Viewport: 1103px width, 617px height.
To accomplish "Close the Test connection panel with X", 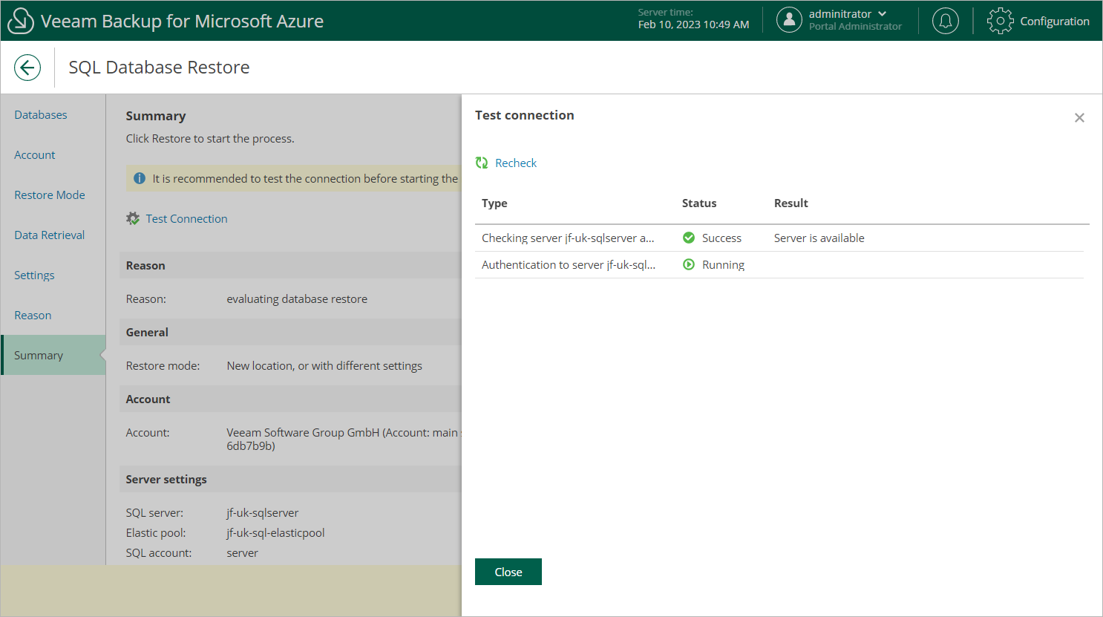I will point(1079,118).
